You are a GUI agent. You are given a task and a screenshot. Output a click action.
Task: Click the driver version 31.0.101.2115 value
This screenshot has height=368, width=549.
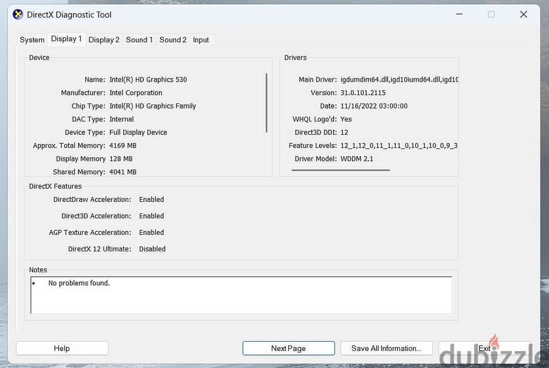pyautogui.click(x=363, y=93)
